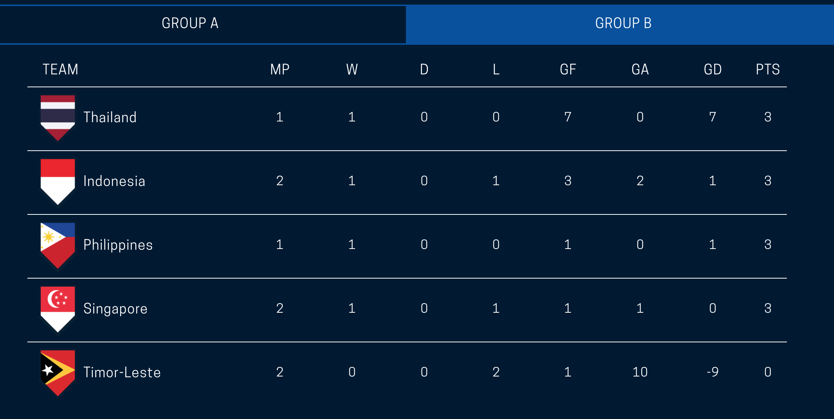The height and width of the screenshot is (419, 834).
Task: Select the Philippines team name
Action: 118,245
